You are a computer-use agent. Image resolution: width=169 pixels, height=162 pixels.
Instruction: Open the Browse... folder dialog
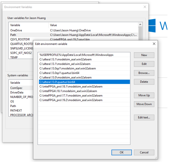pyautogui.click(x=144, y=73)
